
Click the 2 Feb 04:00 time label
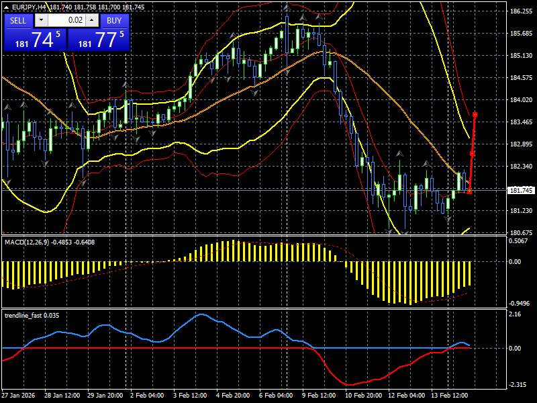(x=147, y=395)
